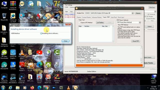Launch Firefox from the taskbar
The image size is (160, 90).
(x=32, y=88)
